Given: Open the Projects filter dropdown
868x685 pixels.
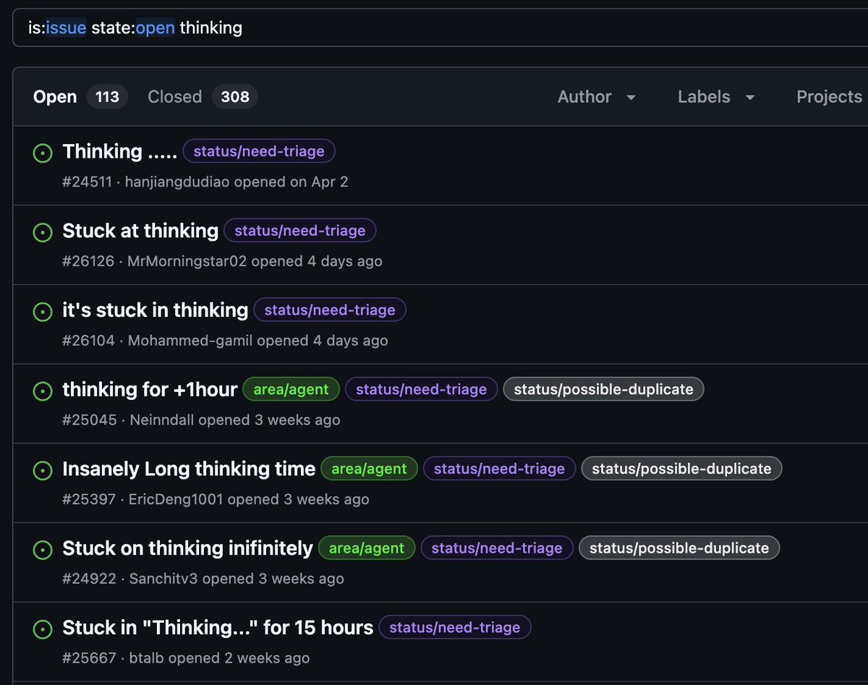Looking at the screenshot, I should tap(830, 97).
